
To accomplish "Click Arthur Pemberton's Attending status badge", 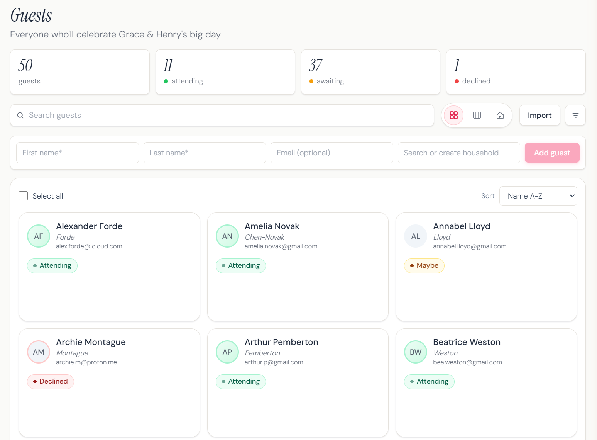I will [241, 381].
